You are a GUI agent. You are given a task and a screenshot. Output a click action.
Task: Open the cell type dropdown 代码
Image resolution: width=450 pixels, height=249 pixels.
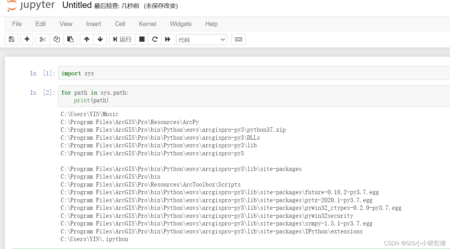(x=202, y=40)
